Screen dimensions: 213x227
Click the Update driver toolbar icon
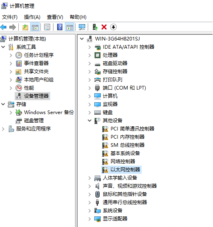[95, 27]
